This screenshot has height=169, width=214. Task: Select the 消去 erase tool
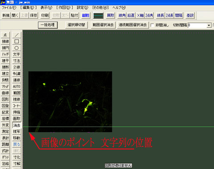[16, 125]
